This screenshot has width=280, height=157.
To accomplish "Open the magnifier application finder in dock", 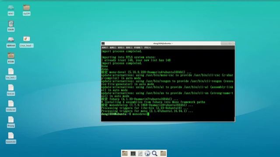I will point(154,153).
